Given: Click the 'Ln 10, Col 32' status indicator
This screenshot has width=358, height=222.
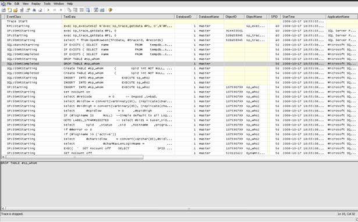Looking at the screenshot, I should click(x=346, y=214).
